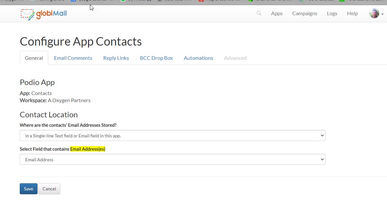Expand the email addresses storage location dropdown
Viewport: 387px width, 213px height.
pos(172,136)
